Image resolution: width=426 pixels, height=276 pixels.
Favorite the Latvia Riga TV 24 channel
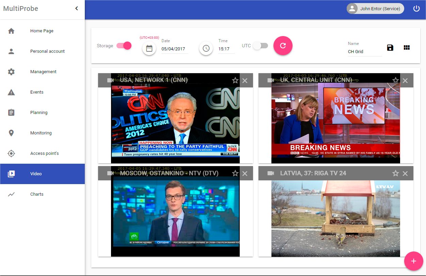(395, 174)
